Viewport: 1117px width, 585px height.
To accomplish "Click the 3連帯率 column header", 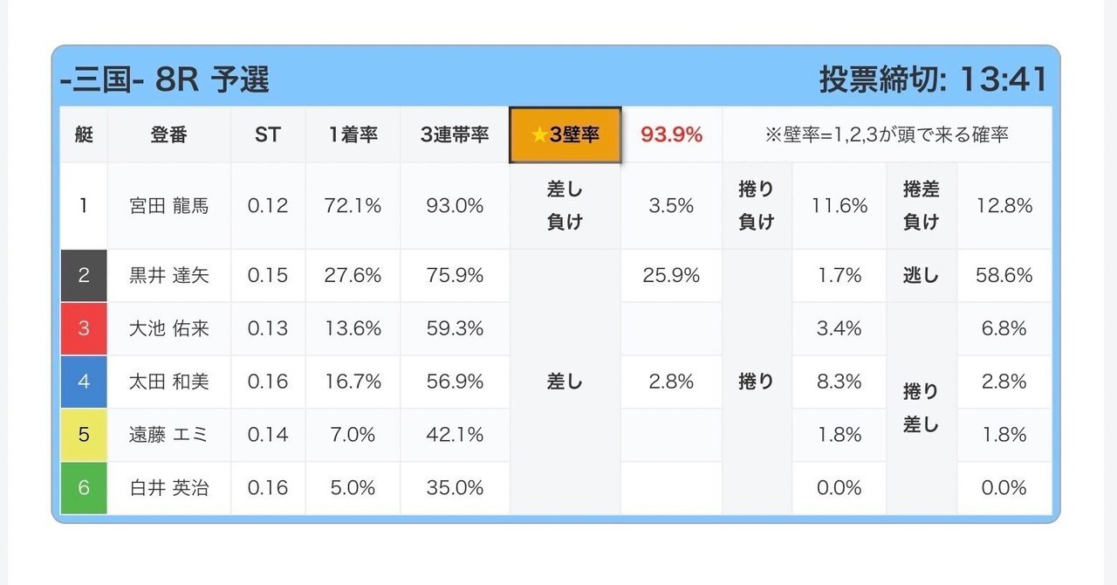I will tap(454, 135).
